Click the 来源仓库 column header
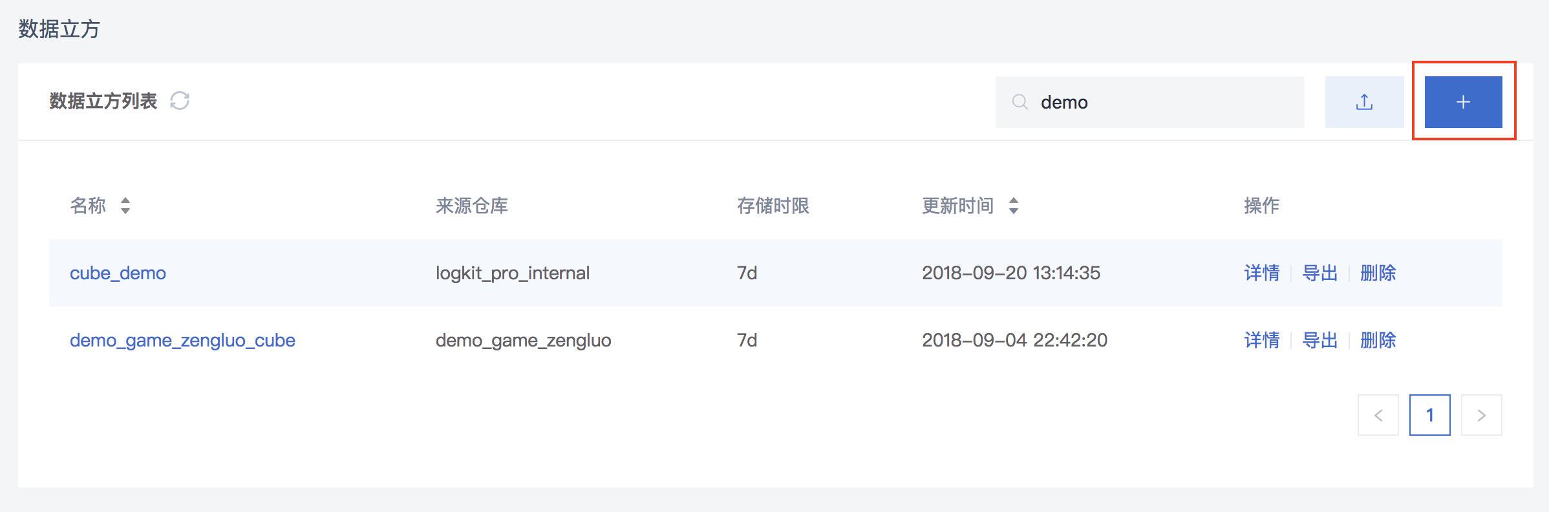The width and height of the screenshot is (1549, 512). click(x=472, y=206)
